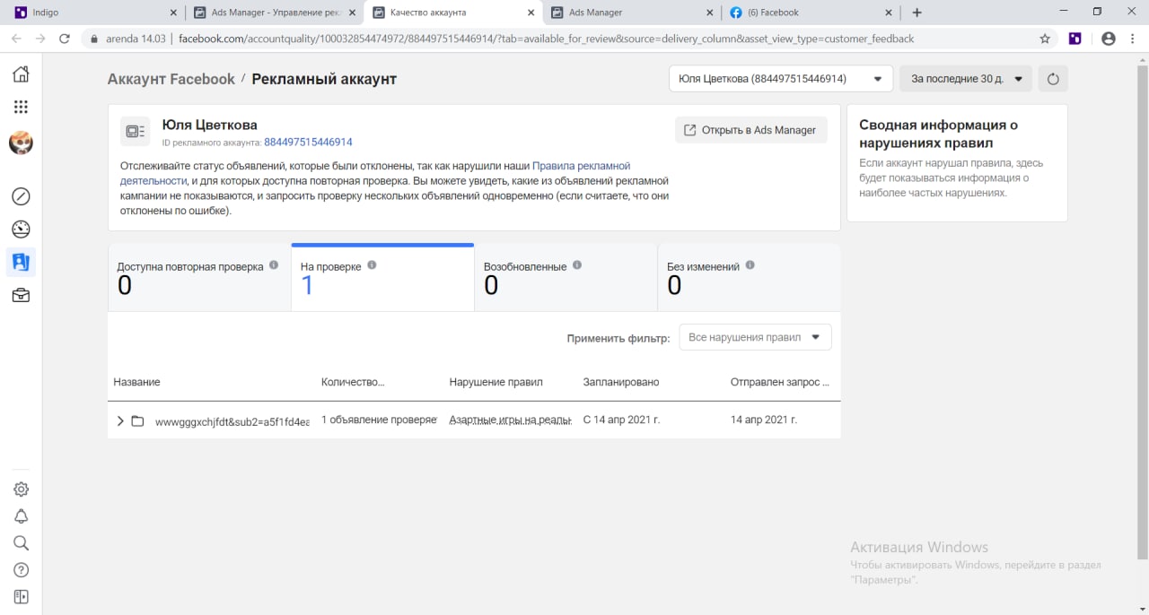Click С 14 апр 2021 г. cell

point(621,420)
